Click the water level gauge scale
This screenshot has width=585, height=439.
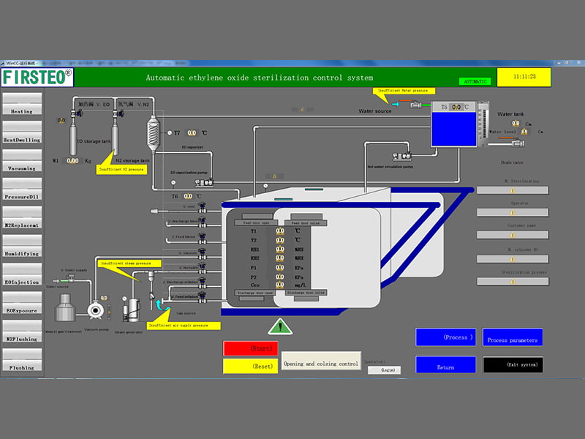483,124
